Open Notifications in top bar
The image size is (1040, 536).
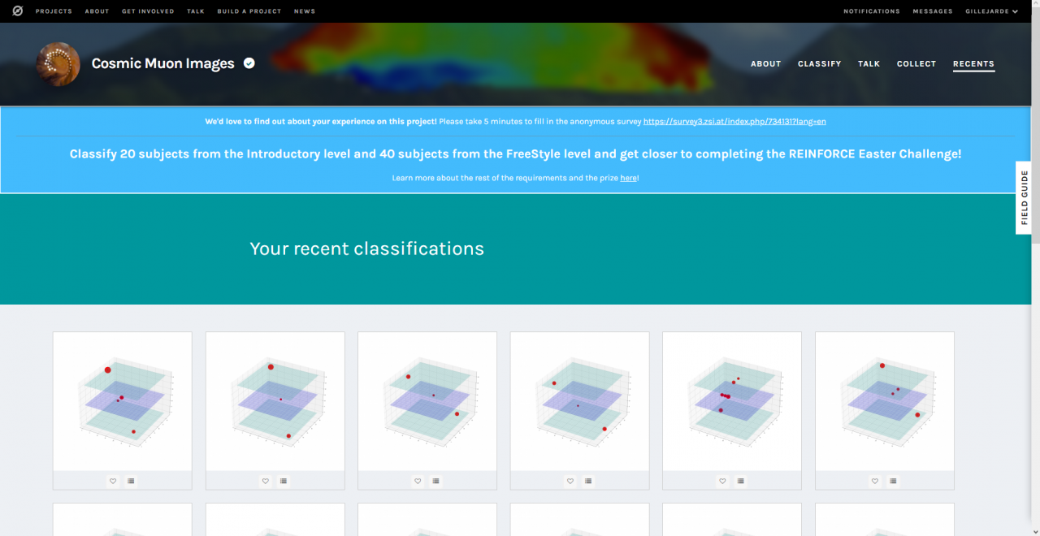tap(872, 11)
